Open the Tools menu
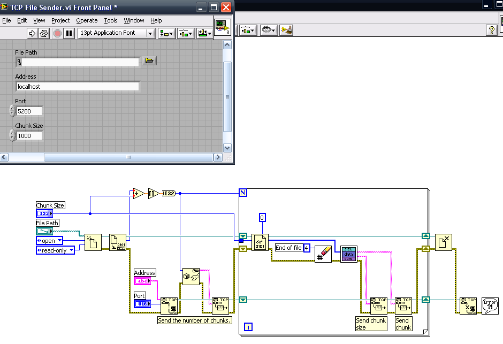Screen dimensions: 503x344 (111, 20)
